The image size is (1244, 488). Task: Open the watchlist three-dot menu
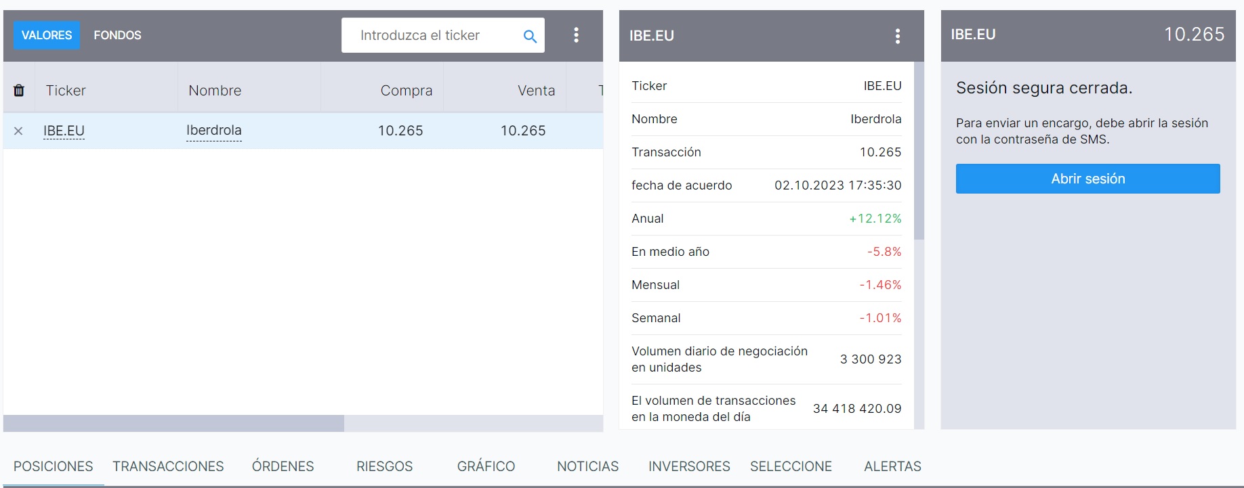576,35
